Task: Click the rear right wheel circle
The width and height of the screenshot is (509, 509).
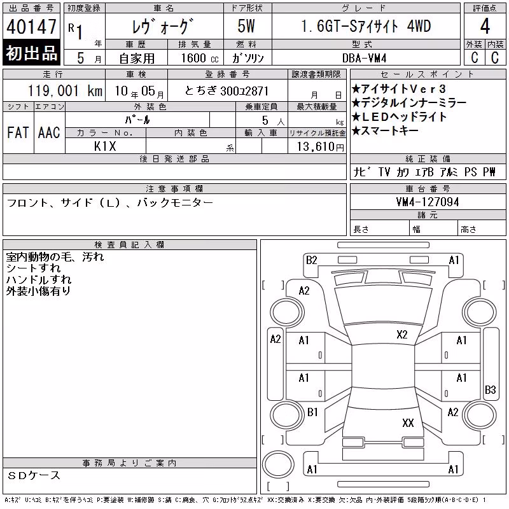Action: point(480,415)
